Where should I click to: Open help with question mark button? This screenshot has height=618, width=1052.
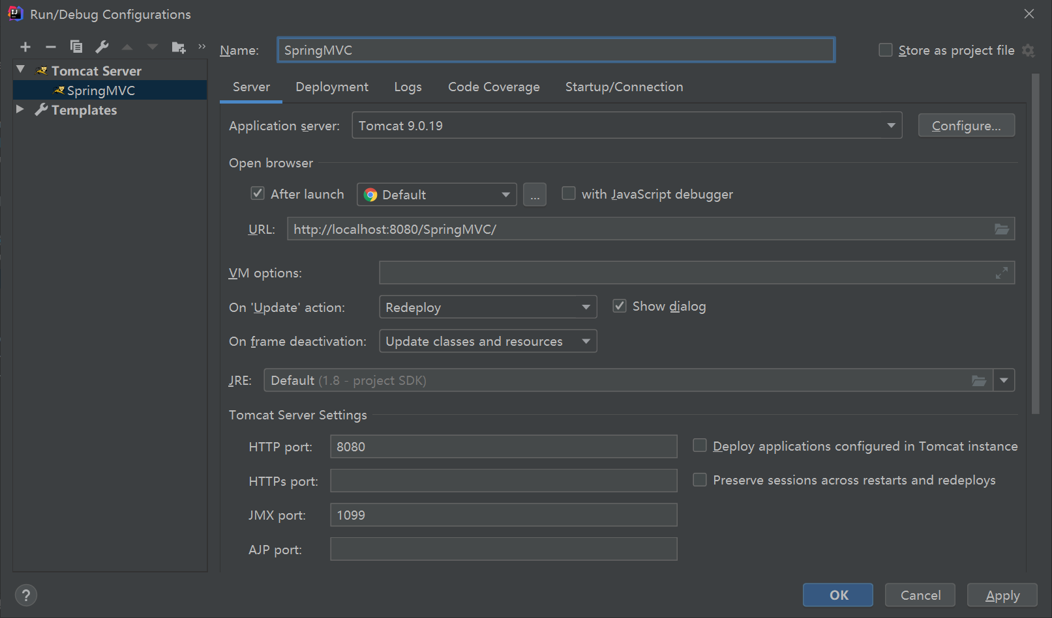pyautogui.click(x=26, y=595)
